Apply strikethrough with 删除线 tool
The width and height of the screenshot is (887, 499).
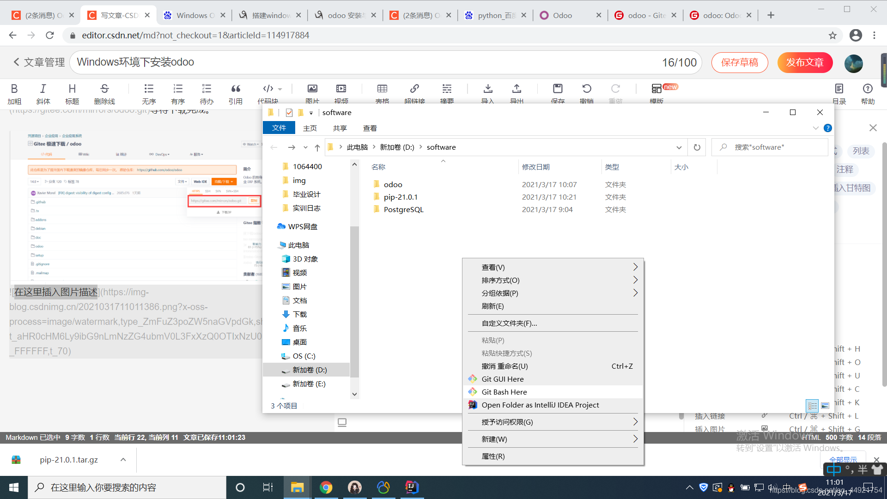(104, 94)
